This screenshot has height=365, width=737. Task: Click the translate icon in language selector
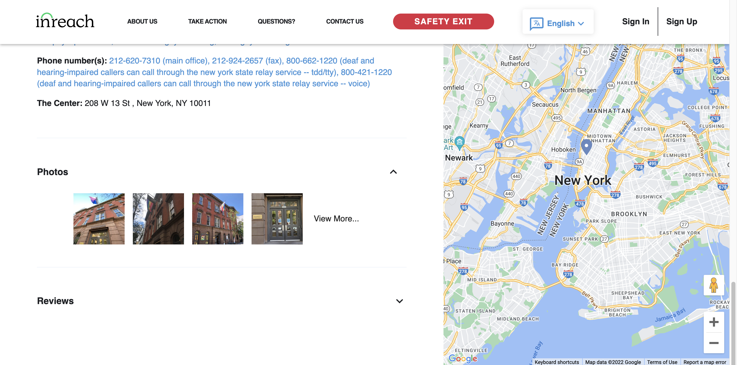[x=536, y=24]
